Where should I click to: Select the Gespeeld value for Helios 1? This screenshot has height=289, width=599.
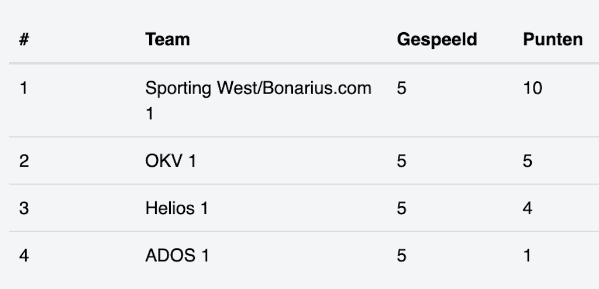[401, 208]
